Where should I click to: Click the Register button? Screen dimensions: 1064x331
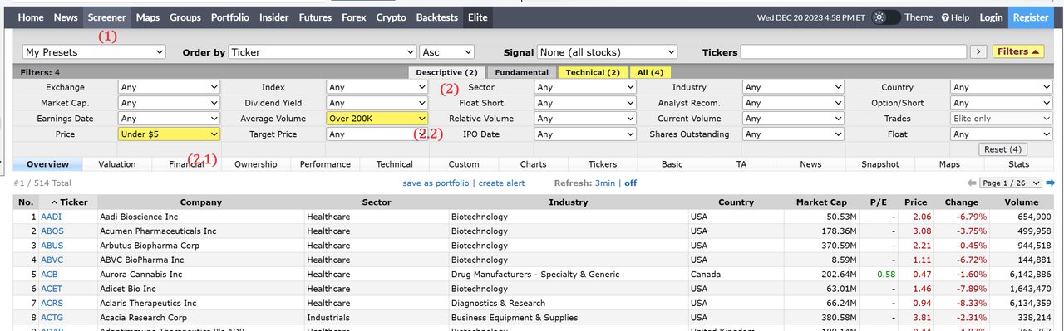click(1031, 17)
